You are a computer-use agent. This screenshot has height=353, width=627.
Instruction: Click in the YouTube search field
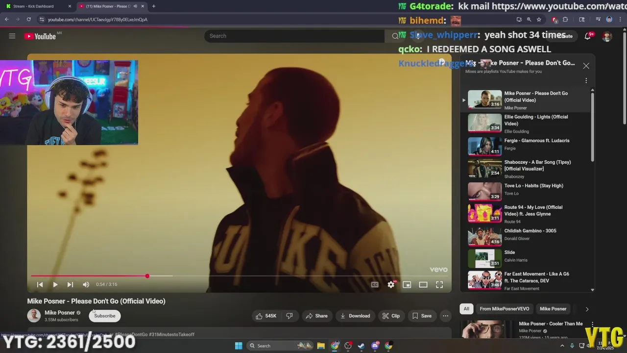[294, 36]
